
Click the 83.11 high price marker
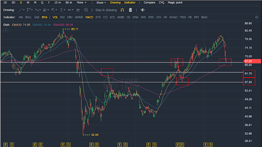[75, 29]
